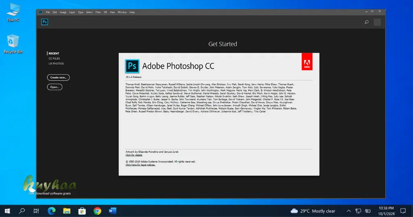Select the RECENT tab

54,54
